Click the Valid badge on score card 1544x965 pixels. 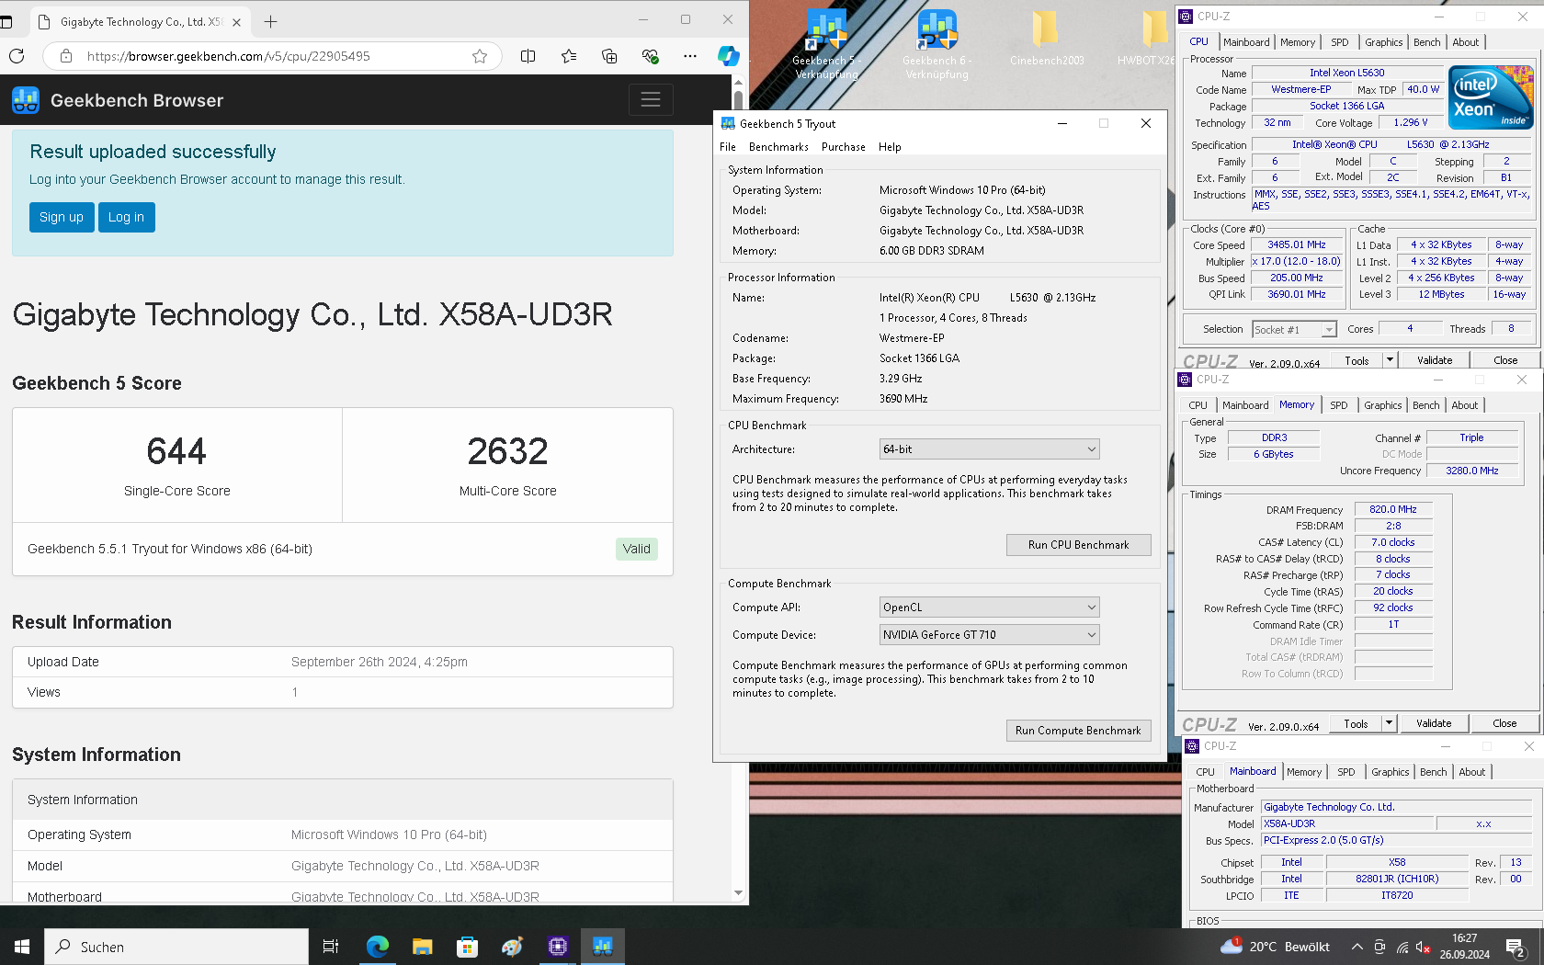636,549
